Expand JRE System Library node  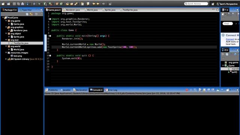click(6, 59)
